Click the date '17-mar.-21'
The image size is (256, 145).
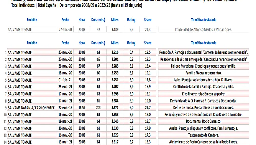pyautogui.click(x=65, y=101)
